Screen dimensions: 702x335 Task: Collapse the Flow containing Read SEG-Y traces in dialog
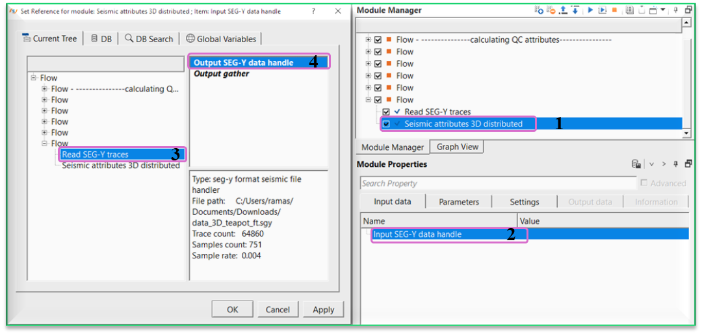point(44,143)
